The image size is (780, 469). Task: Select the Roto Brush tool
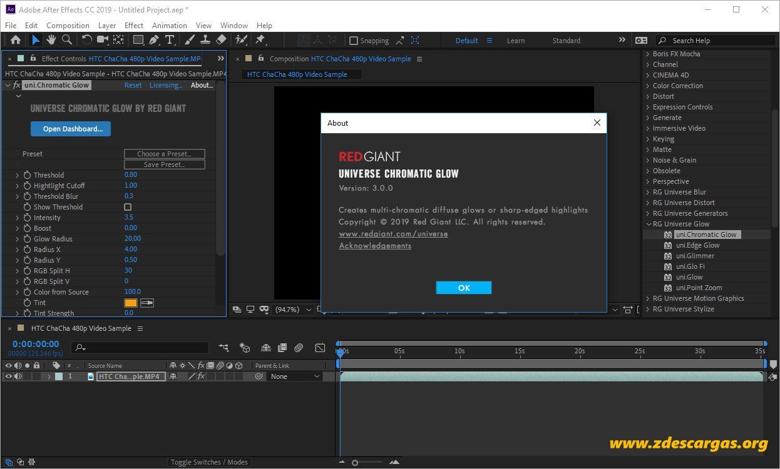pyautogui.click(x=241, y=40)
